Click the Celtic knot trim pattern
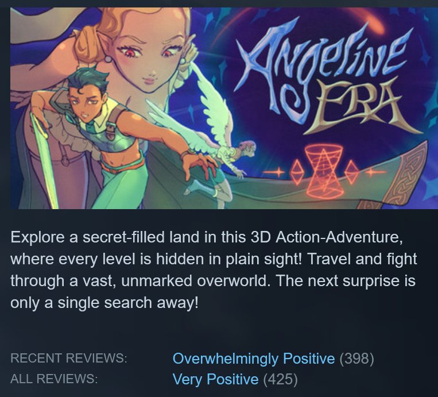Viewport: 438px width, 397px height. point(404,179)
